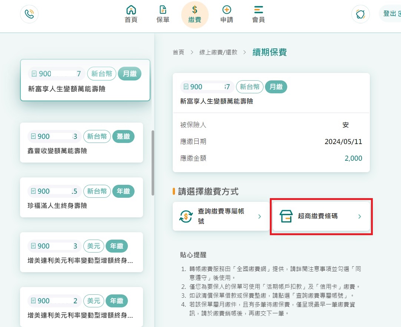401x327 pixels.
Task: Click the document icon on 鑫豐收 card number
Action: pos(33,136)
